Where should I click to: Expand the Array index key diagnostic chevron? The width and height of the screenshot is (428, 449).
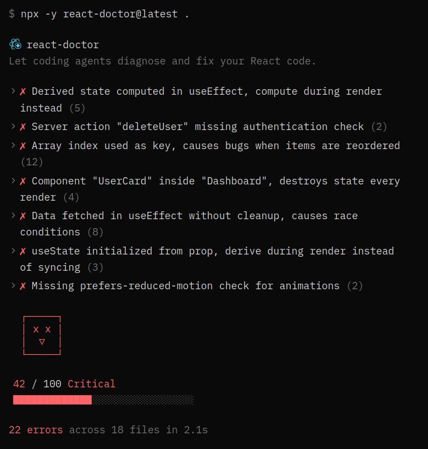(13, 146)
